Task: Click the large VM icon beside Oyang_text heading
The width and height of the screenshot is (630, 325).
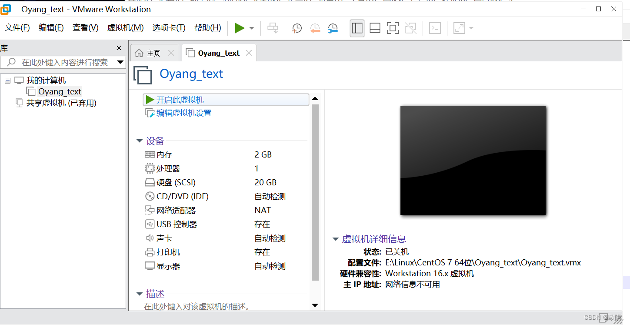Action: (143, 75)
